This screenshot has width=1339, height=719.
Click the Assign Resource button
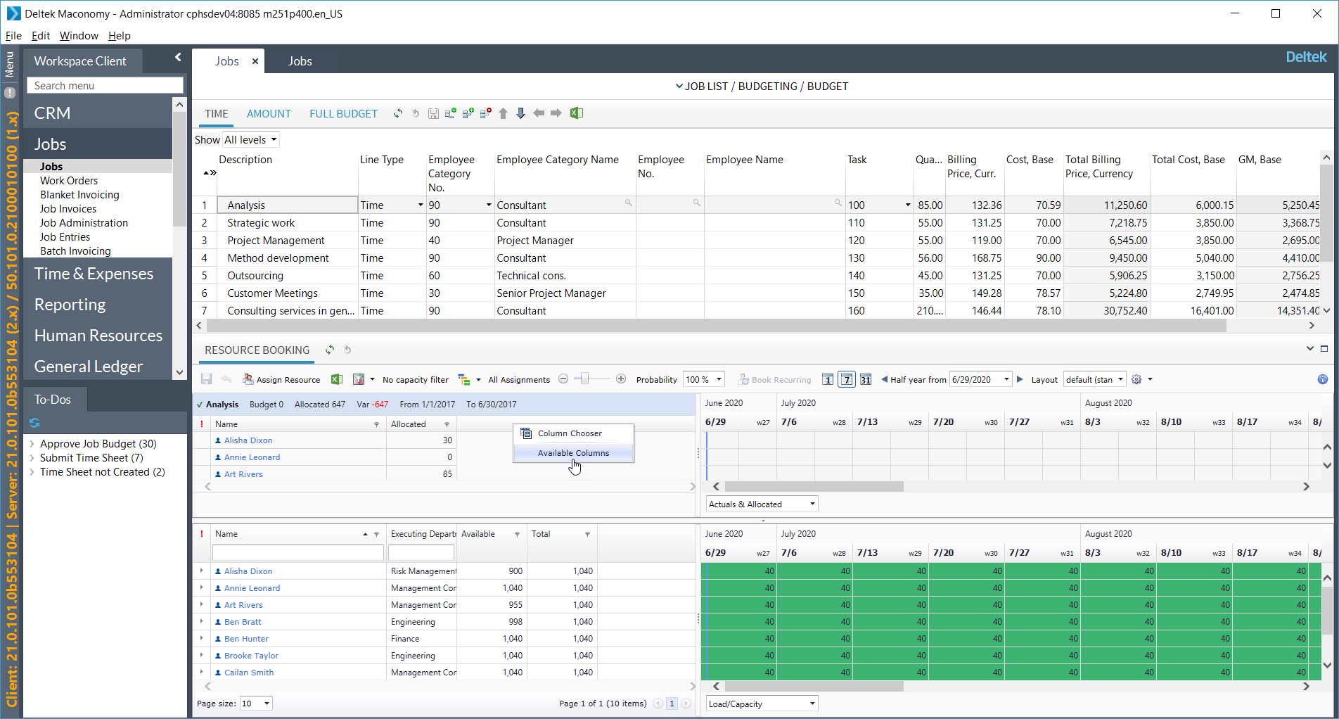tap(281, 380)
